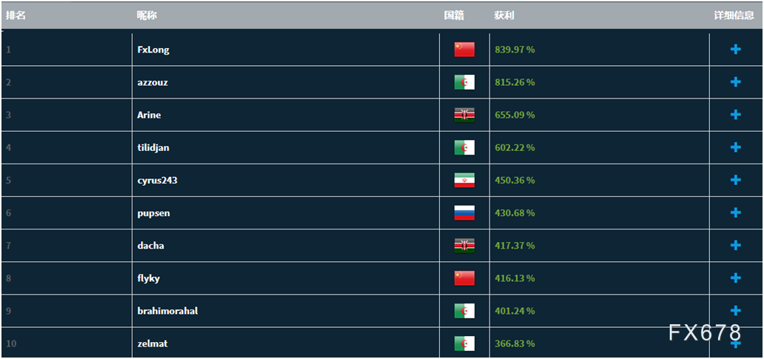
Task: Expand details for FxLong with plus icon
Action: 735,49
